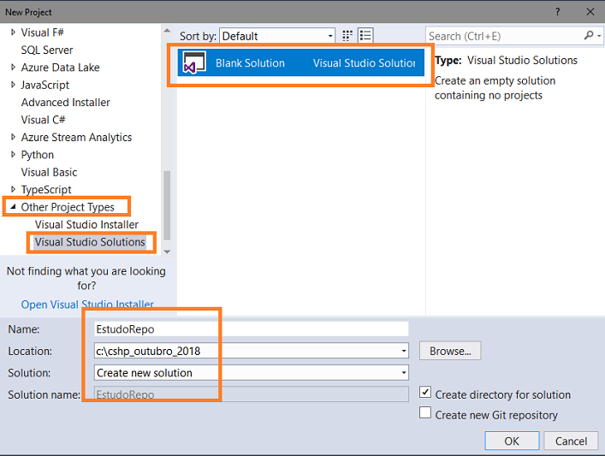Open the Solution combo box
The image size is (605, 456).
(252, 373)
